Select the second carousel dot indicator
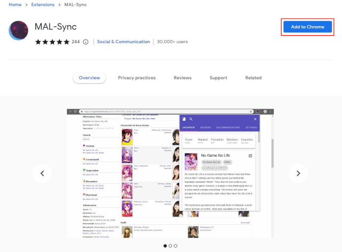 pos(170,246)
